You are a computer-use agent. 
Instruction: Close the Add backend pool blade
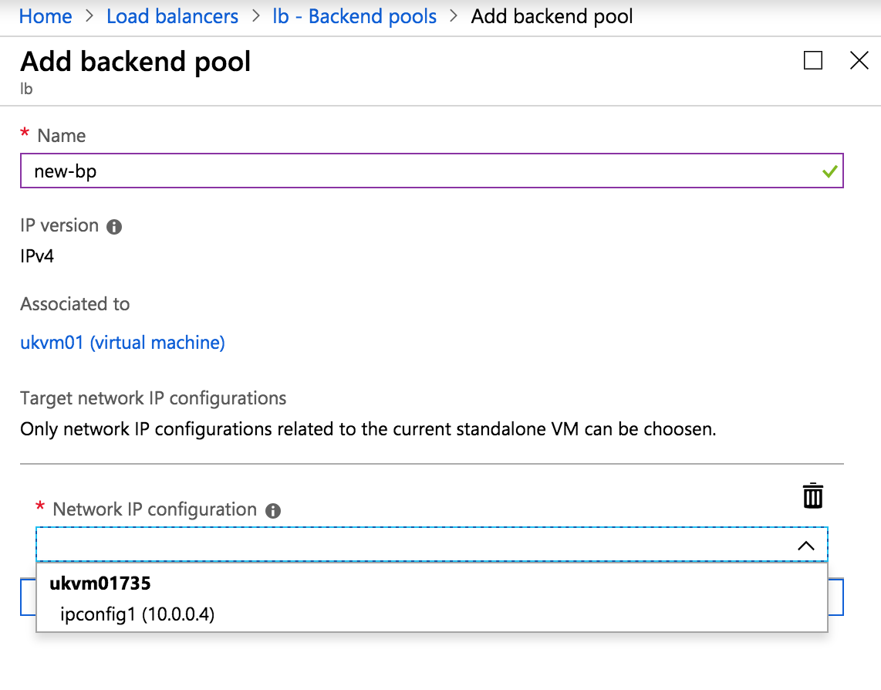click(859, 60)
